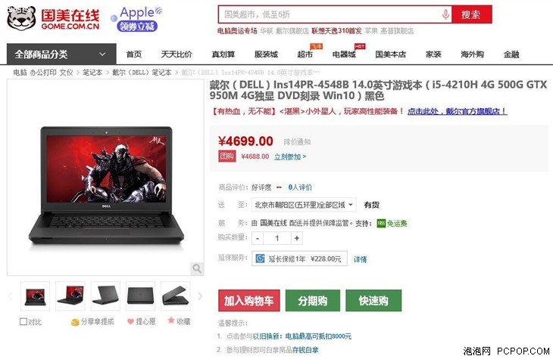
Task: Show next thumbnails with right arrow
Action: click(200, 296)
